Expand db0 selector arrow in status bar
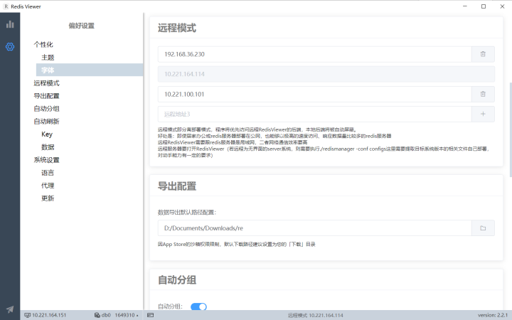The height and width of the screenshot is (320, 512). point(137,316)
